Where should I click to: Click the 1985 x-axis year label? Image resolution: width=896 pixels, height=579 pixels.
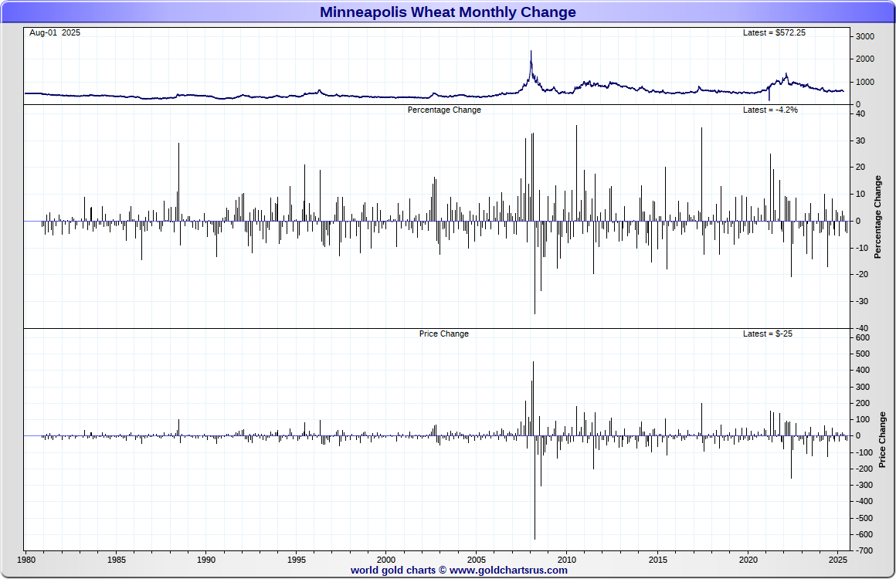117,560
